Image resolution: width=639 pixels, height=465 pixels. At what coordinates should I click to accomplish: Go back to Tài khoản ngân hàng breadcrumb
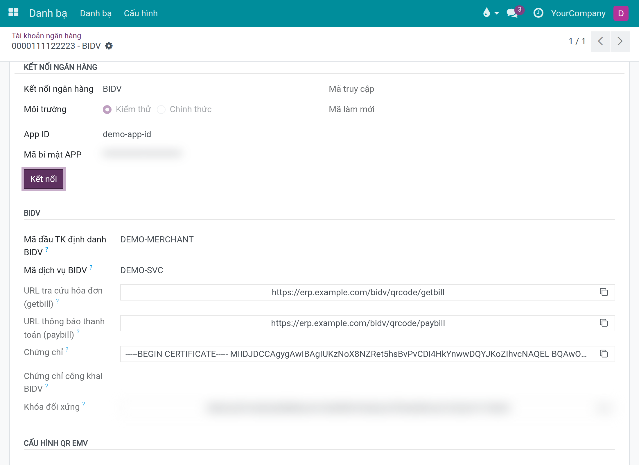coord(46,36)
